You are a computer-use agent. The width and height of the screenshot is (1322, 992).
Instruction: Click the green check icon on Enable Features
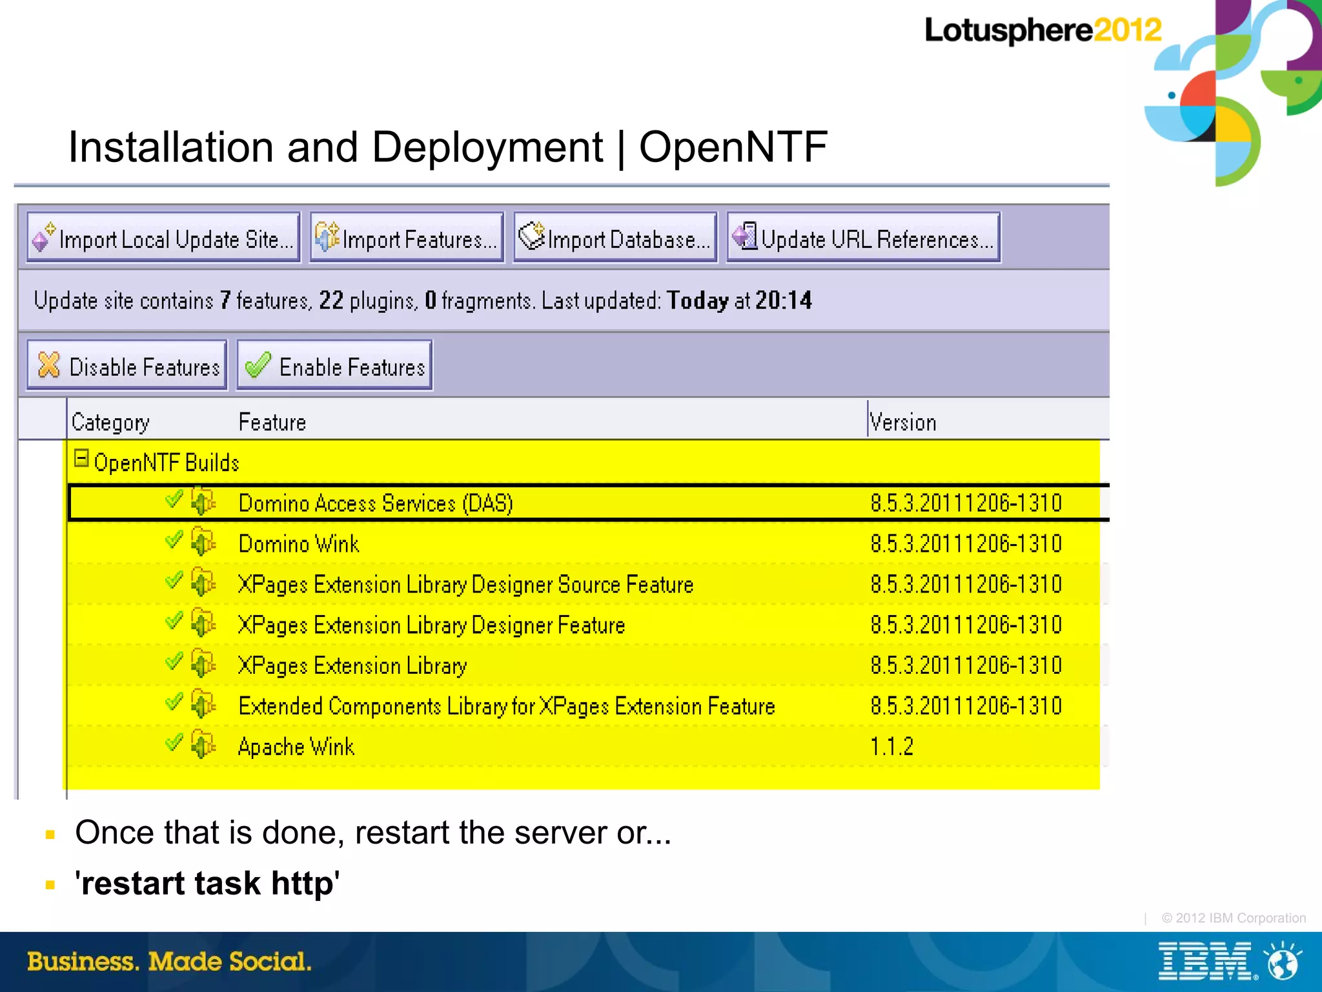[258, 365]
